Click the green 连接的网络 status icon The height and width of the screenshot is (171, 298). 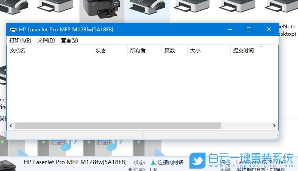coord(153,162)
